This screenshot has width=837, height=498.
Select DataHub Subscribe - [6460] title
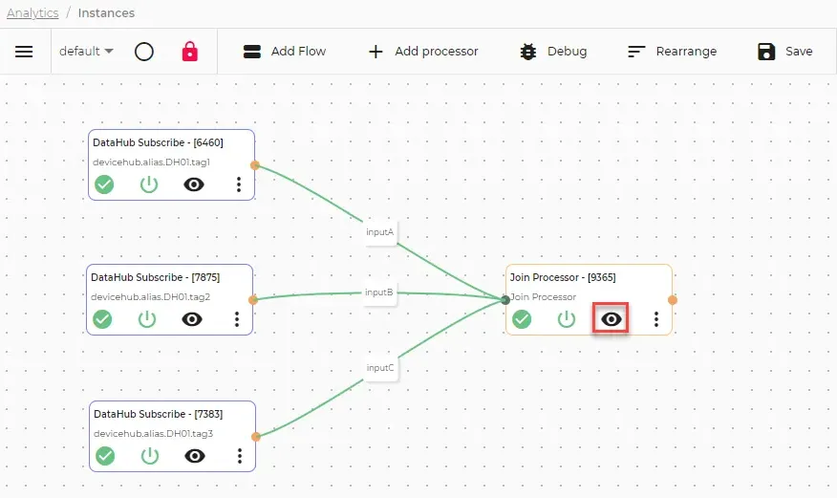[158, 142]
